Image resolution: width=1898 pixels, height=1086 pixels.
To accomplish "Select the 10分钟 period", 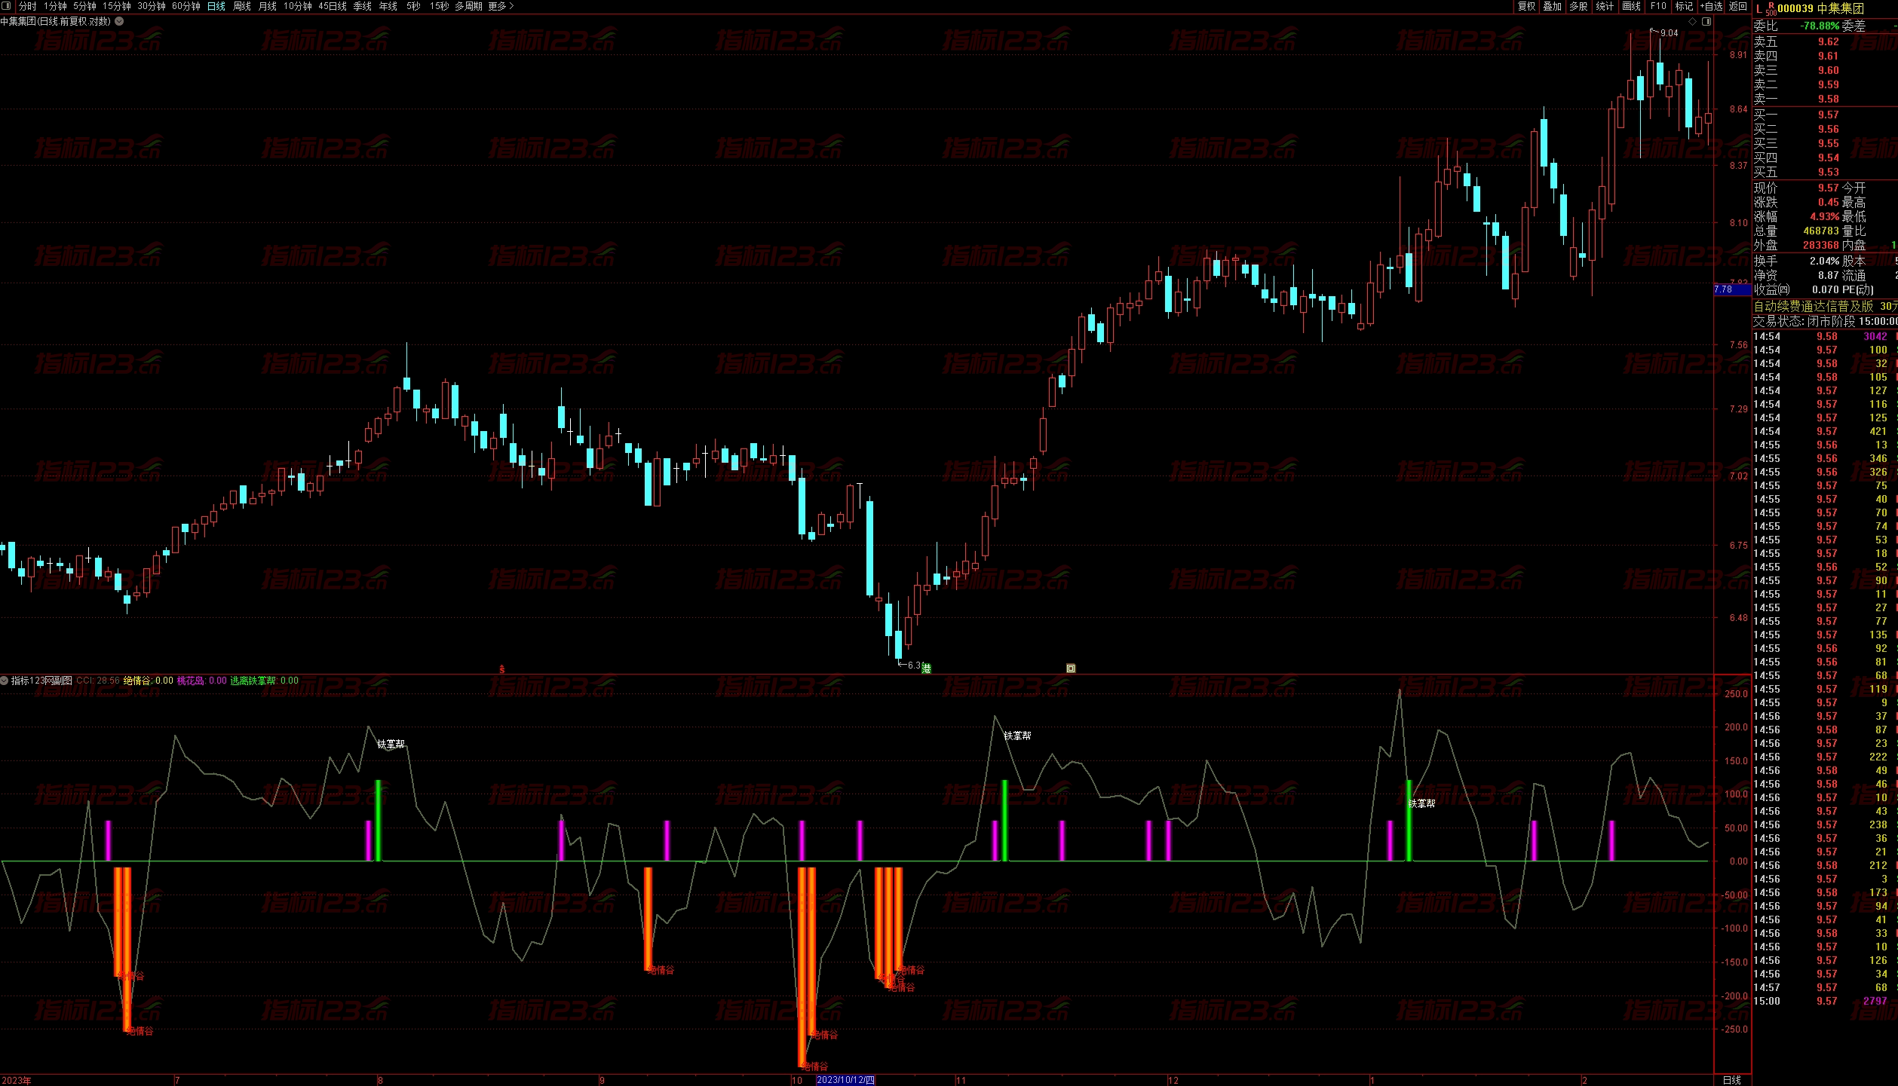I will [x=297, y=6].
